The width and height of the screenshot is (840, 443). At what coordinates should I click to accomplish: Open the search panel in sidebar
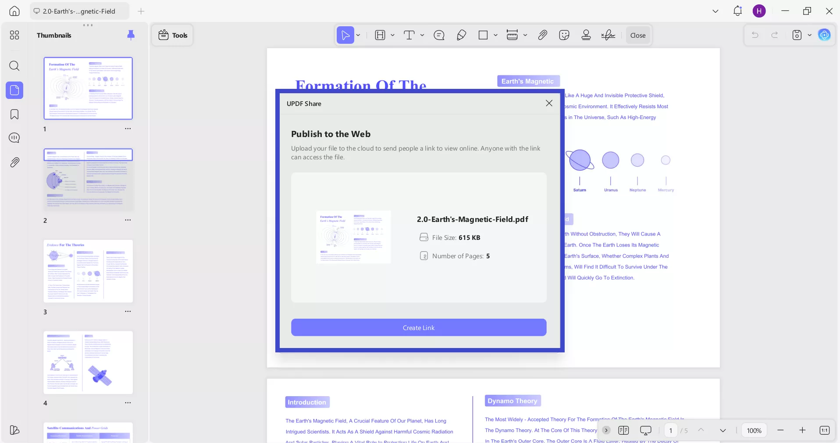pos(14,66)
